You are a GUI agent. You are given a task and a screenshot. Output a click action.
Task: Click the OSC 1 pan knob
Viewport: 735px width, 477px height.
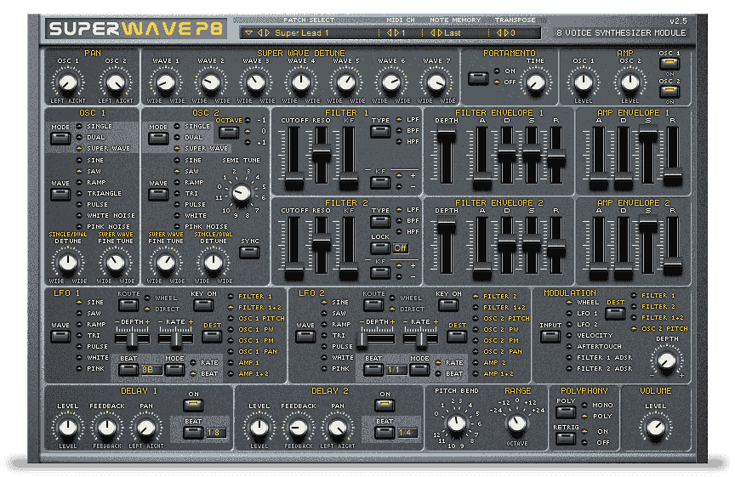pyautogui.click(x=68, y=83)
